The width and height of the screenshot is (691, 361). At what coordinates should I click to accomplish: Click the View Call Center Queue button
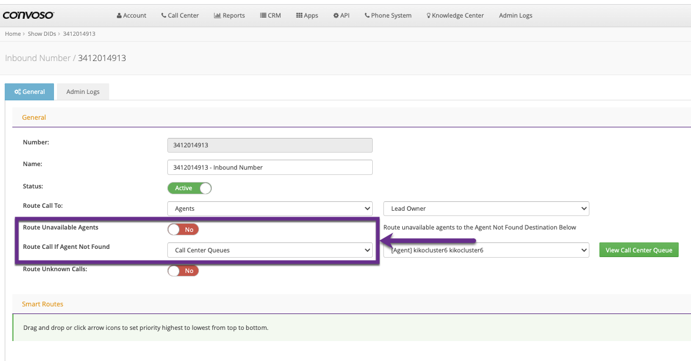[639, 250]
